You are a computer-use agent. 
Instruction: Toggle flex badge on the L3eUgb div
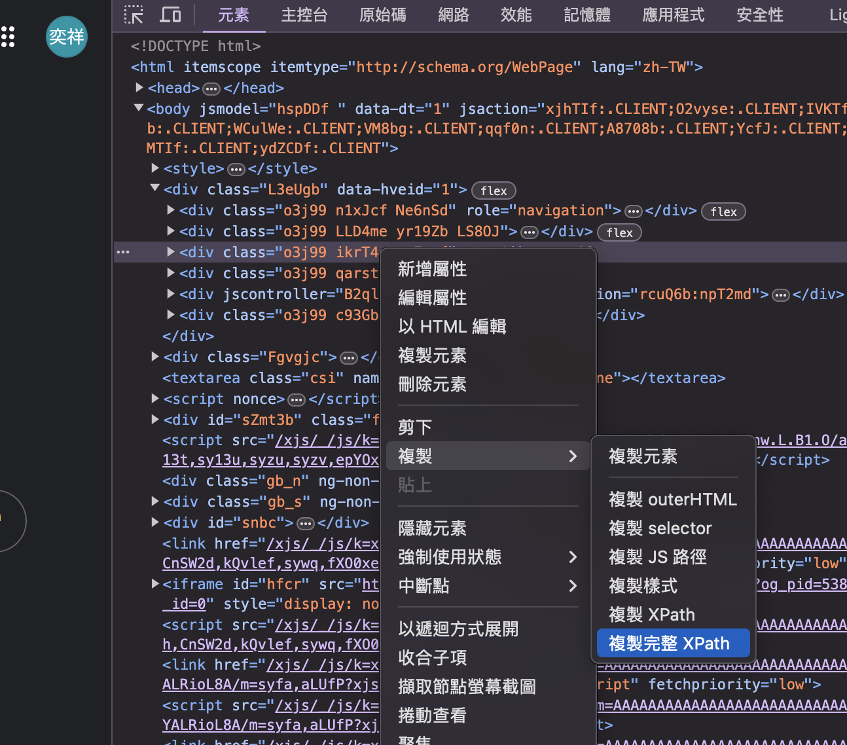point(494,191)
